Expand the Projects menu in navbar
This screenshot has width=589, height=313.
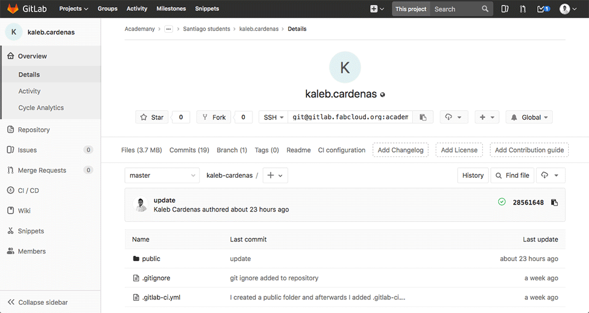coord(74,9)
